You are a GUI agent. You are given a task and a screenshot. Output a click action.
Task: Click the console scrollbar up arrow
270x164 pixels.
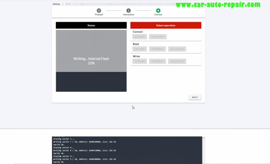click(x=203, y=138)
